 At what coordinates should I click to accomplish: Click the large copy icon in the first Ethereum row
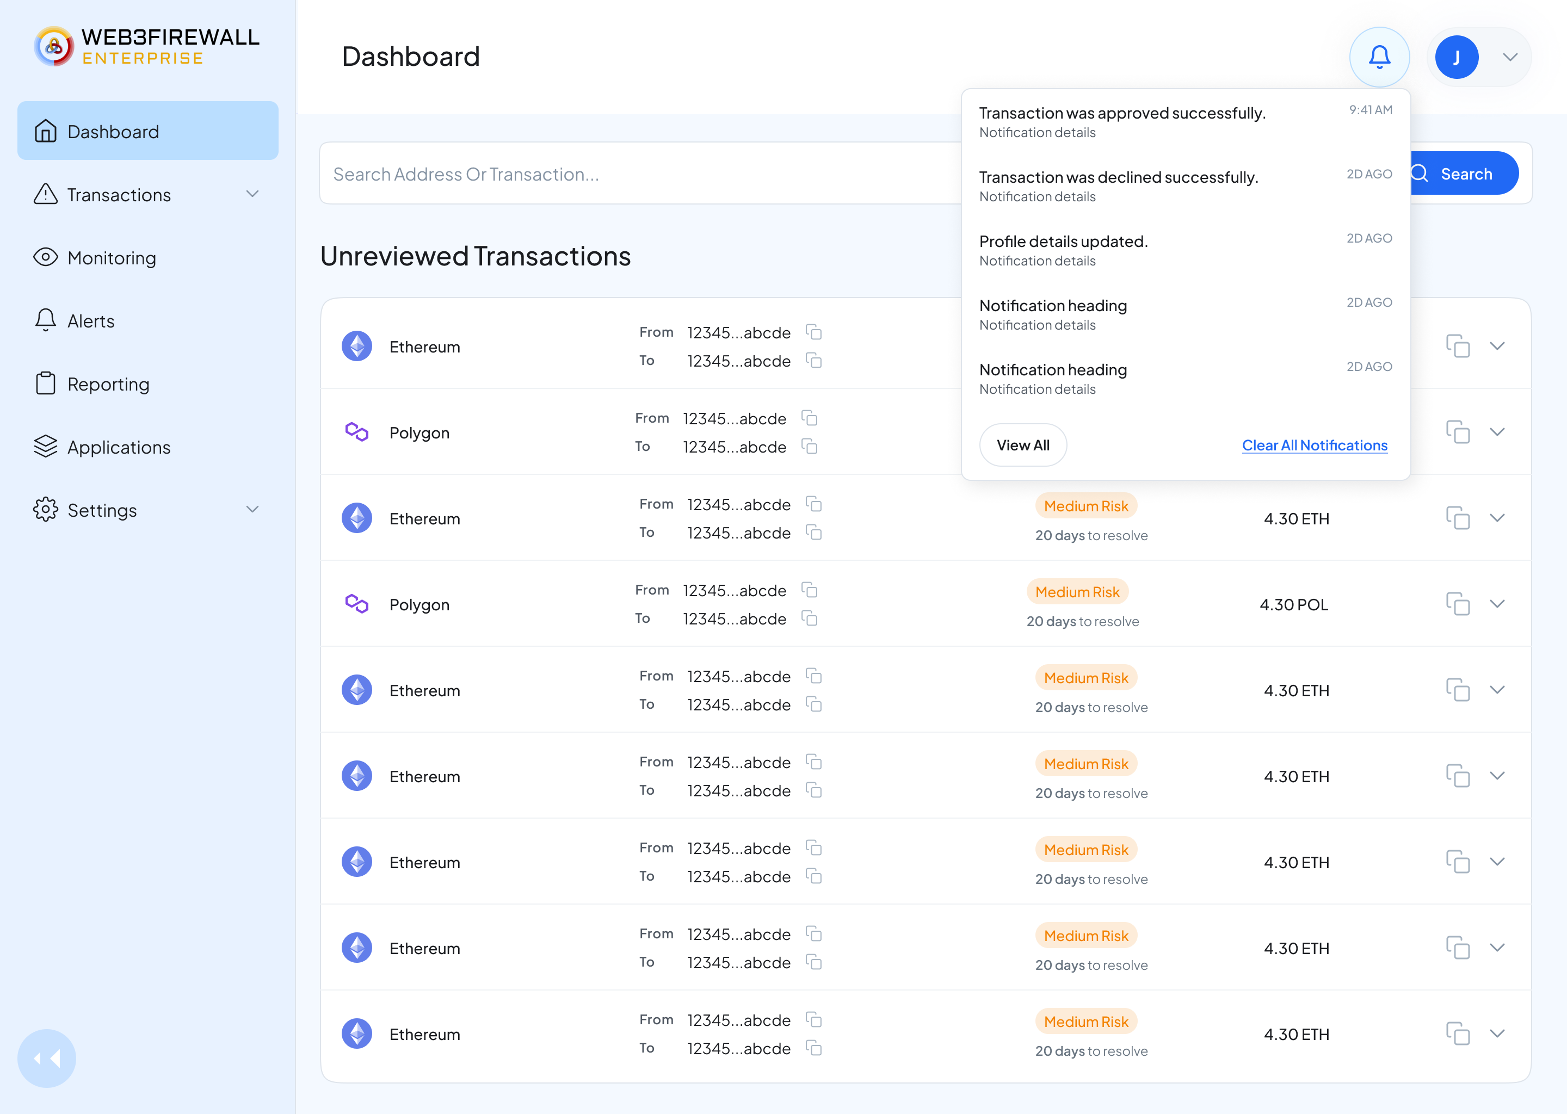pyautogui.click(x=1457, y=346)
